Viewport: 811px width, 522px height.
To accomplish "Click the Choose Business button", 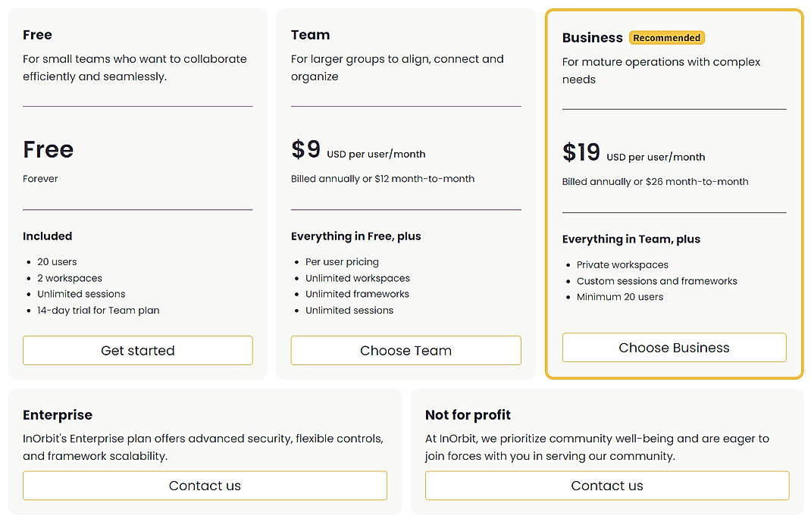I will coord(674,347).
